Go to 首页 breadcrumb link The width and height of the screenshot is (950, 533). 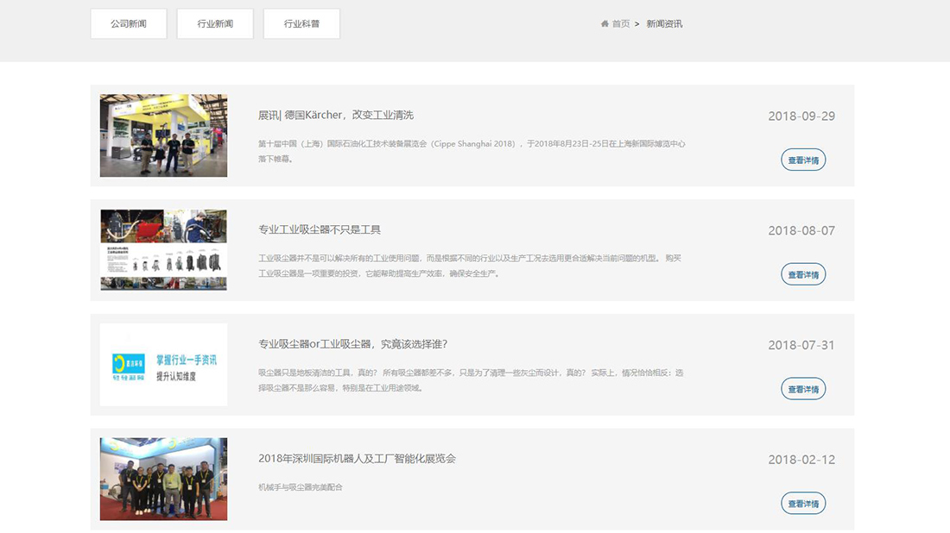point(621,23)
